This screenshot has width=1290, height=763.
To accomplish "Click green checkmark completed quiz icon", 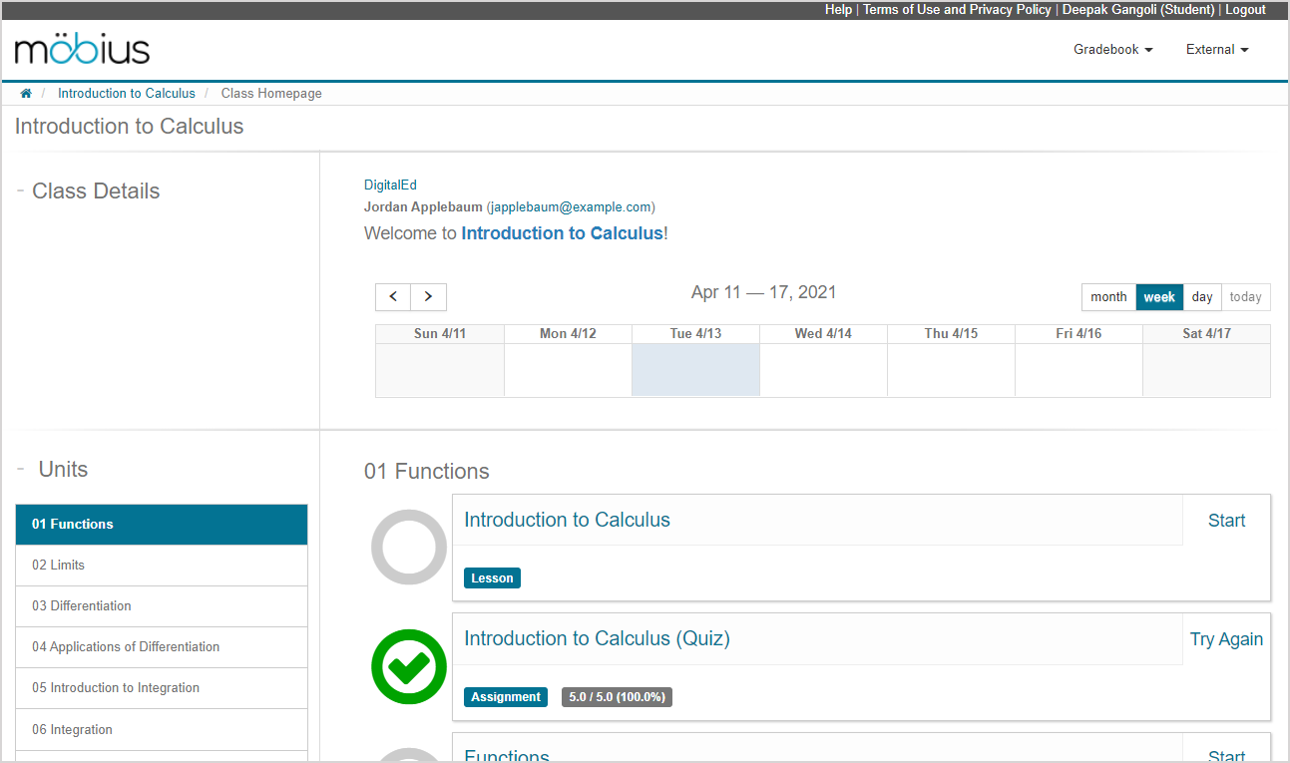I will (x=409, y=667).
